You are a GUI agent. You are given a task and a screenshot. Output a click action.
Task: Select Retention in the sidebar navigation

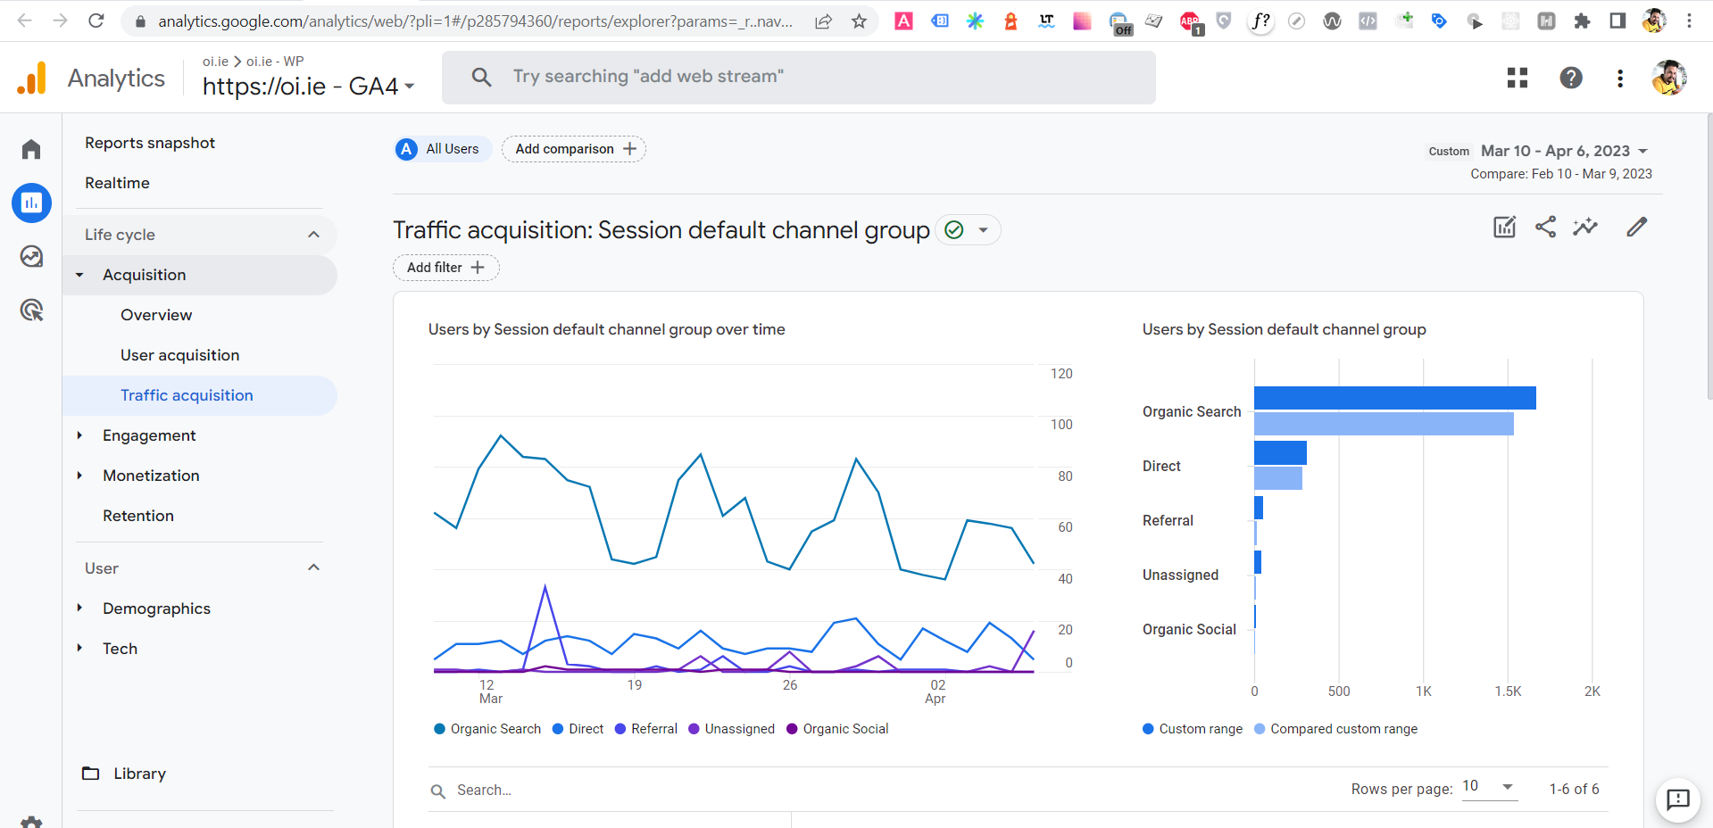(138, 516)
